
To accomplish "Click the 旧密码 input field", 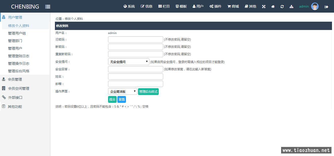I will click(136, 40).
